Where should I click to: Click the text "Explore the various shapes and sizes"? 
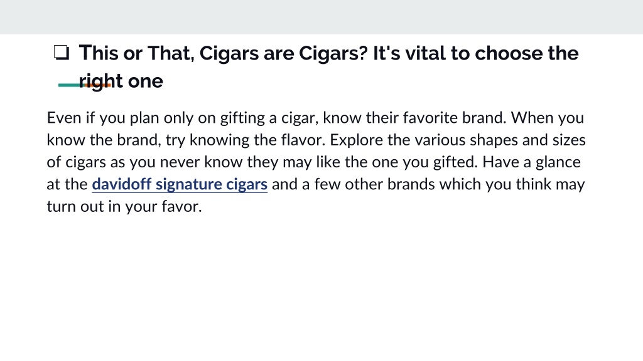point(458,140)
